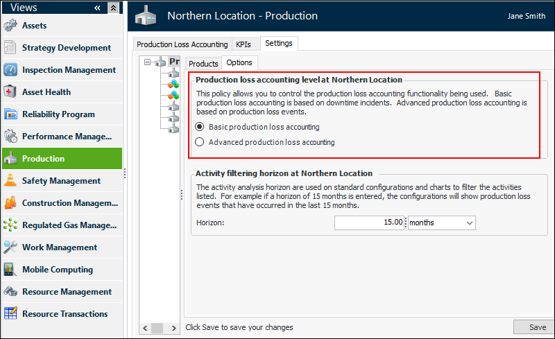Select the Settings tab
The height and width of the screenshot is (339, 555).
(279, 43)
